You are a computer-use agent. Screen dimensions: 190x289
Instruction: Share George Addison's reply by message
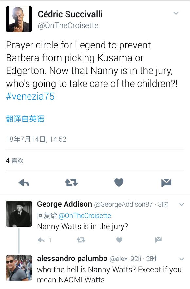click(158, 240)
